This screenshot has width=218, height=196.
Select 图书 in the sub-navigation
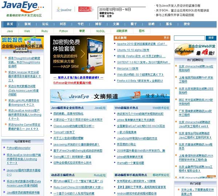(142, 31)
